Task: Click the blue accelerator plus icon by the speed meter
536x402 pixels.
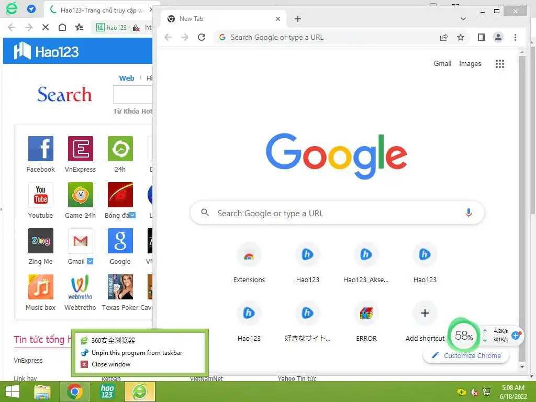Action: coord(516,336)
